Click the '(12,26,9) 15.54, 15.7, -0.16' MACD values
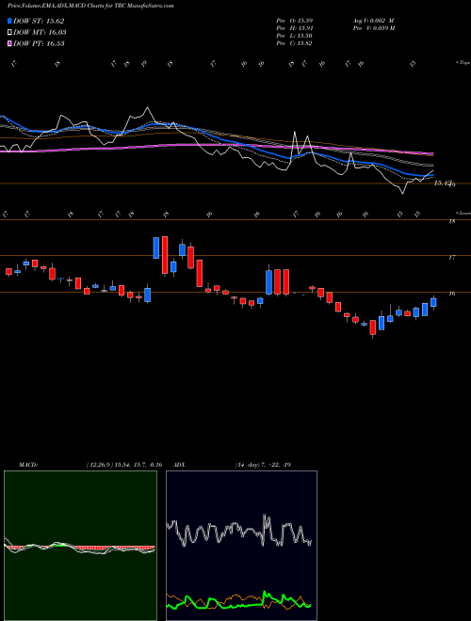The width and height of the screenshot is (471, 621). click(x=124, y=465)
